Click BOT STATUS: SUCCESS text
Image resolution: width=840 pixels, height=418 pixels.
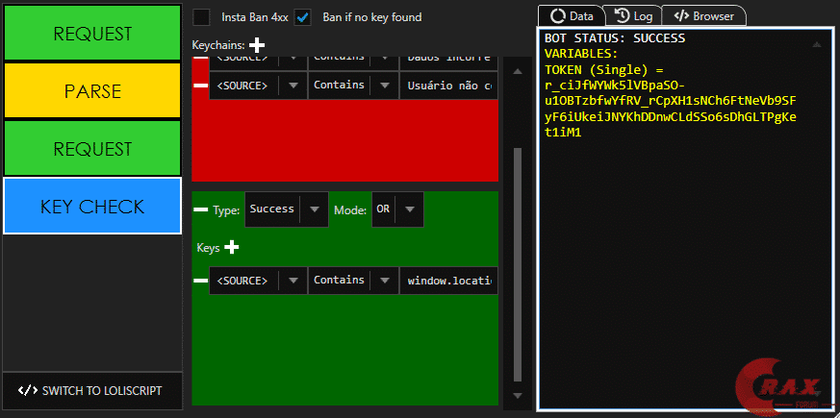point(615,38)
